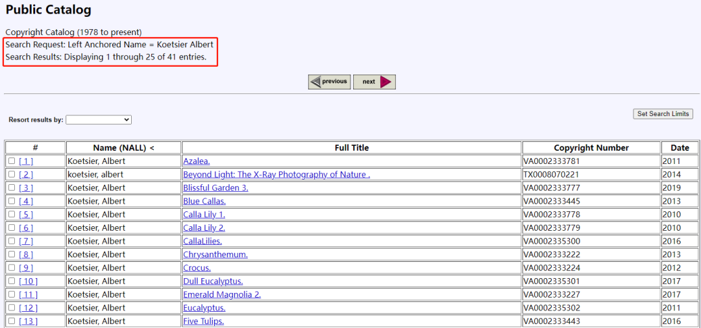Open record link [ 1 ]
The width and height of the screenshot is (701, 328).
[x=26, y=161]
